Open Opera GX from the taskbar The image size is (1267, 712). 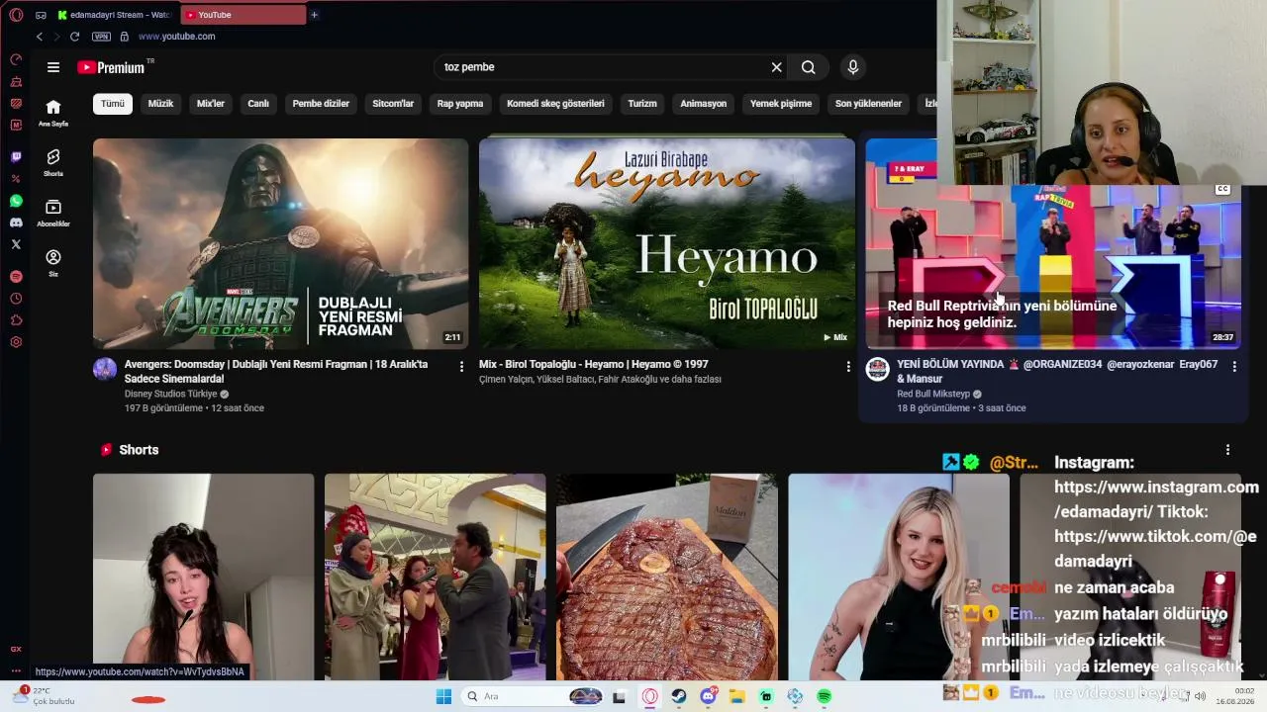click(x=650, y=696)
